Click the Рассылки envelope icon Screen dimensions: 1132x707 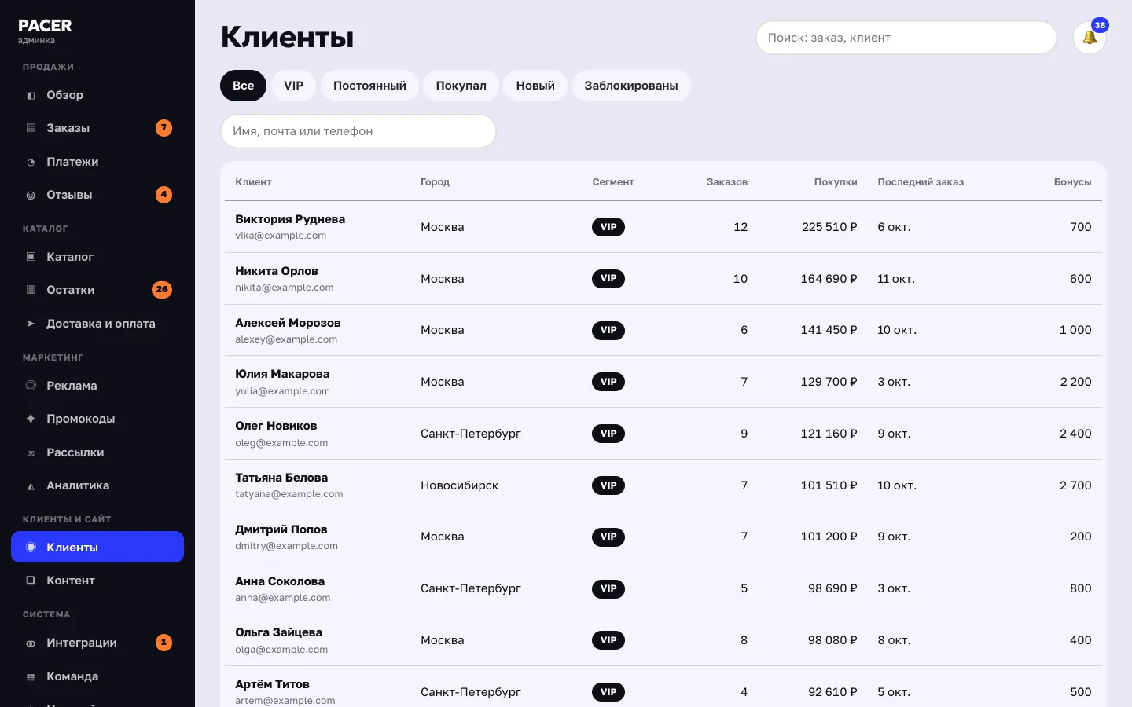[x=31, y=453]
